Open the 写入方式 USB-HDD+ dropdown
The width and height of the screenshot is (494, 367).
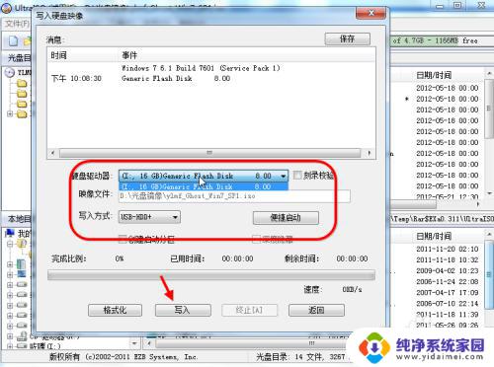click(x=149, y=217)
